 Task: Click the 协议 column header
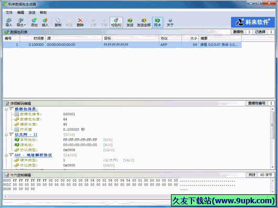point(170,38)
